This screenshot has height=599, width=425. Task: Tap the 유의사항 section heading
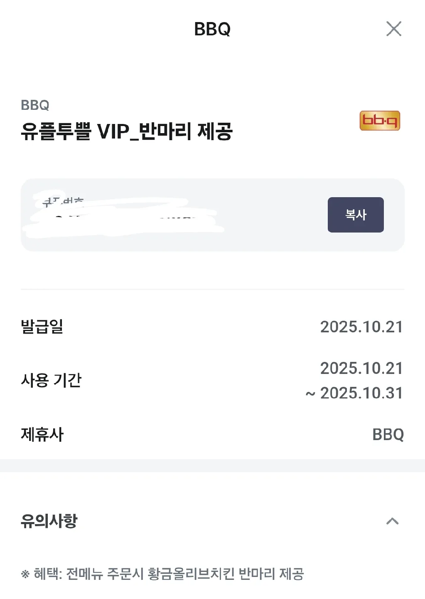coord(49,521)
